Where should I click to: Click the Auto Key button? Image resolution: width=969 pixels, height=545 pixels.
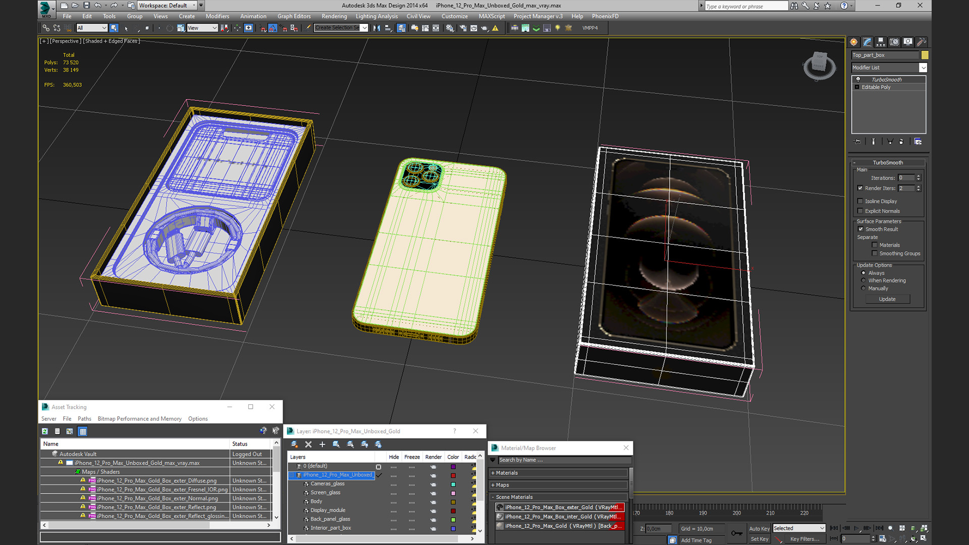pos(759,528)
